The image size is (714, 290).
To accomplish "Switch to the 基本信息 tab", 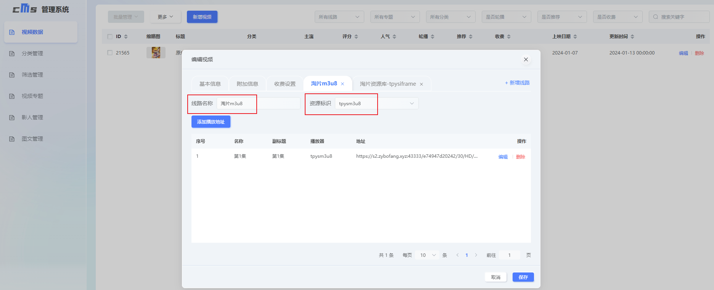I will (x=210, y=84).
